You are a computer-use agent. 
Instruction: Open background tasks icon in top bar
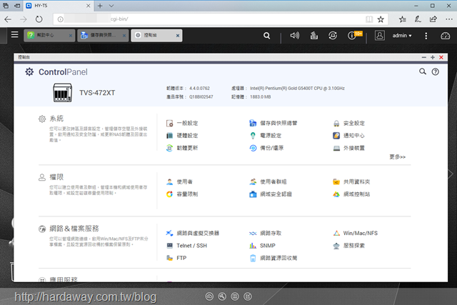tap(314, 36)
